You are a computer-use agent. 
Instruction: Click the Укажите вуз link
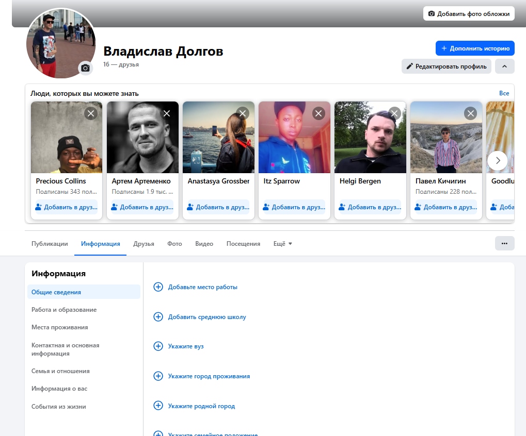[186, 346]
